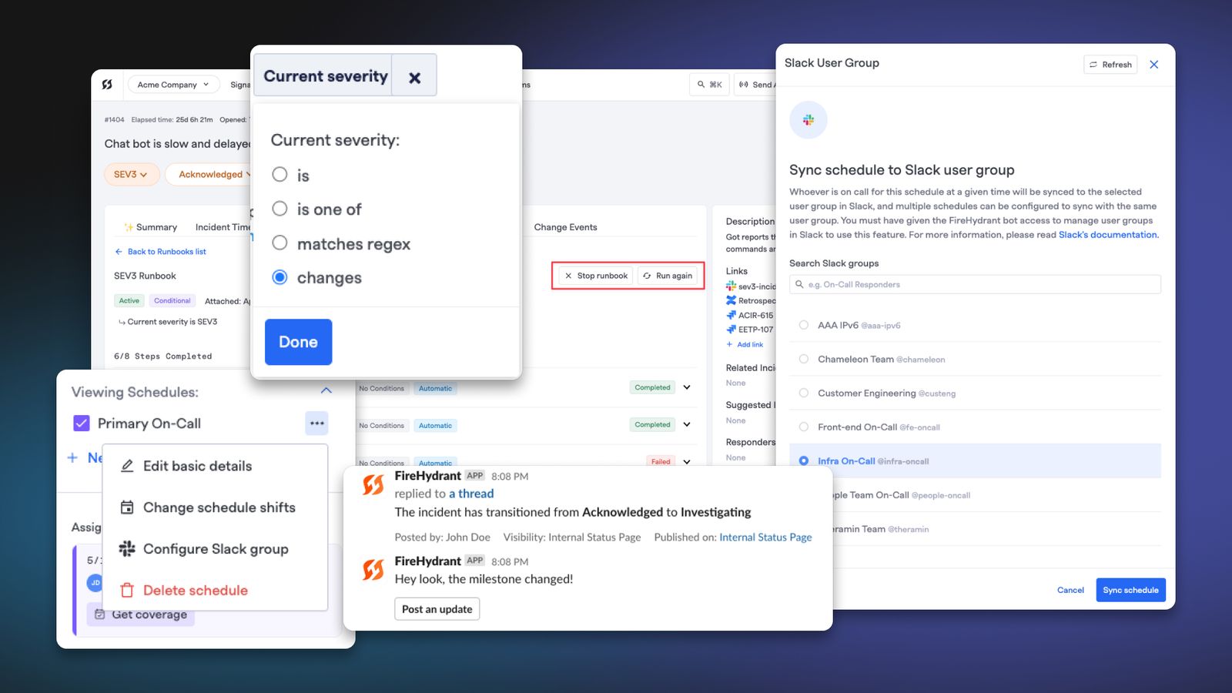Select the 'is' radio option
Screen dimensions: 1232x693
(x=280, y=175)
